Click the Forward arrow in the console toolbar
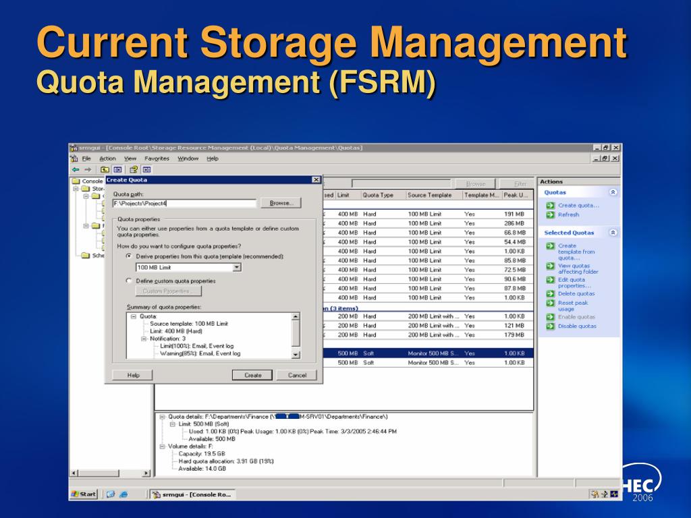The image size is (691, 518). click(x=88, y=169)
